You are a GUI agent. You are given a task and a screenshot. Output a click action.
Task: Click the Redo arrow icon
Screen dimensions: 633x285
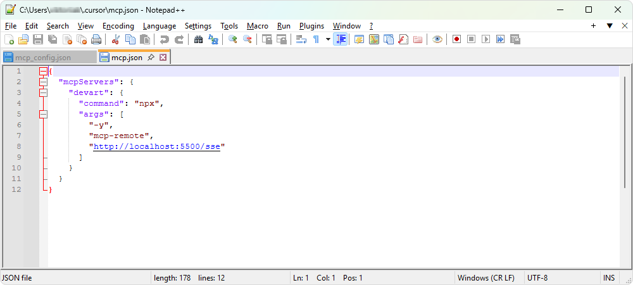pos(179,39)
